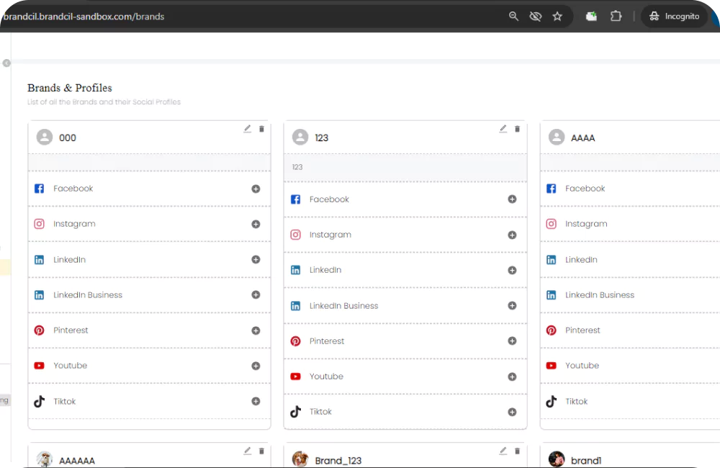Edit brand 000 with the pencil icon
The height and width of the screenshot is (468, 720).
248,129
